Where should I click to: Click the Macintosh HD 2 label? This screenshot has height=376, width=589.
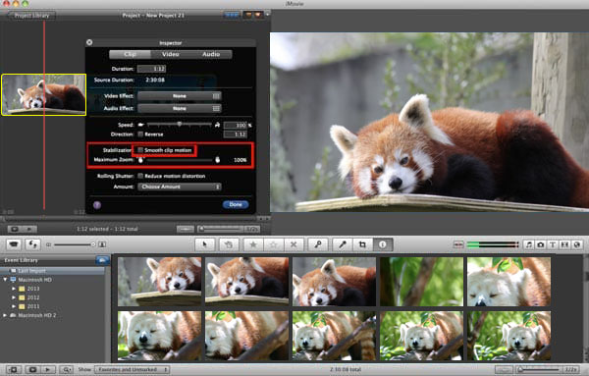tap(37, 315)
